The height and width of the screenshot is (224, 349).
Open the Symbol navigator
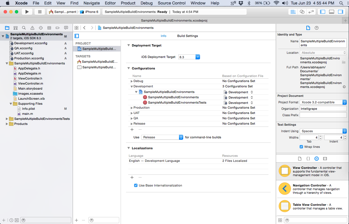coord(15,28)
